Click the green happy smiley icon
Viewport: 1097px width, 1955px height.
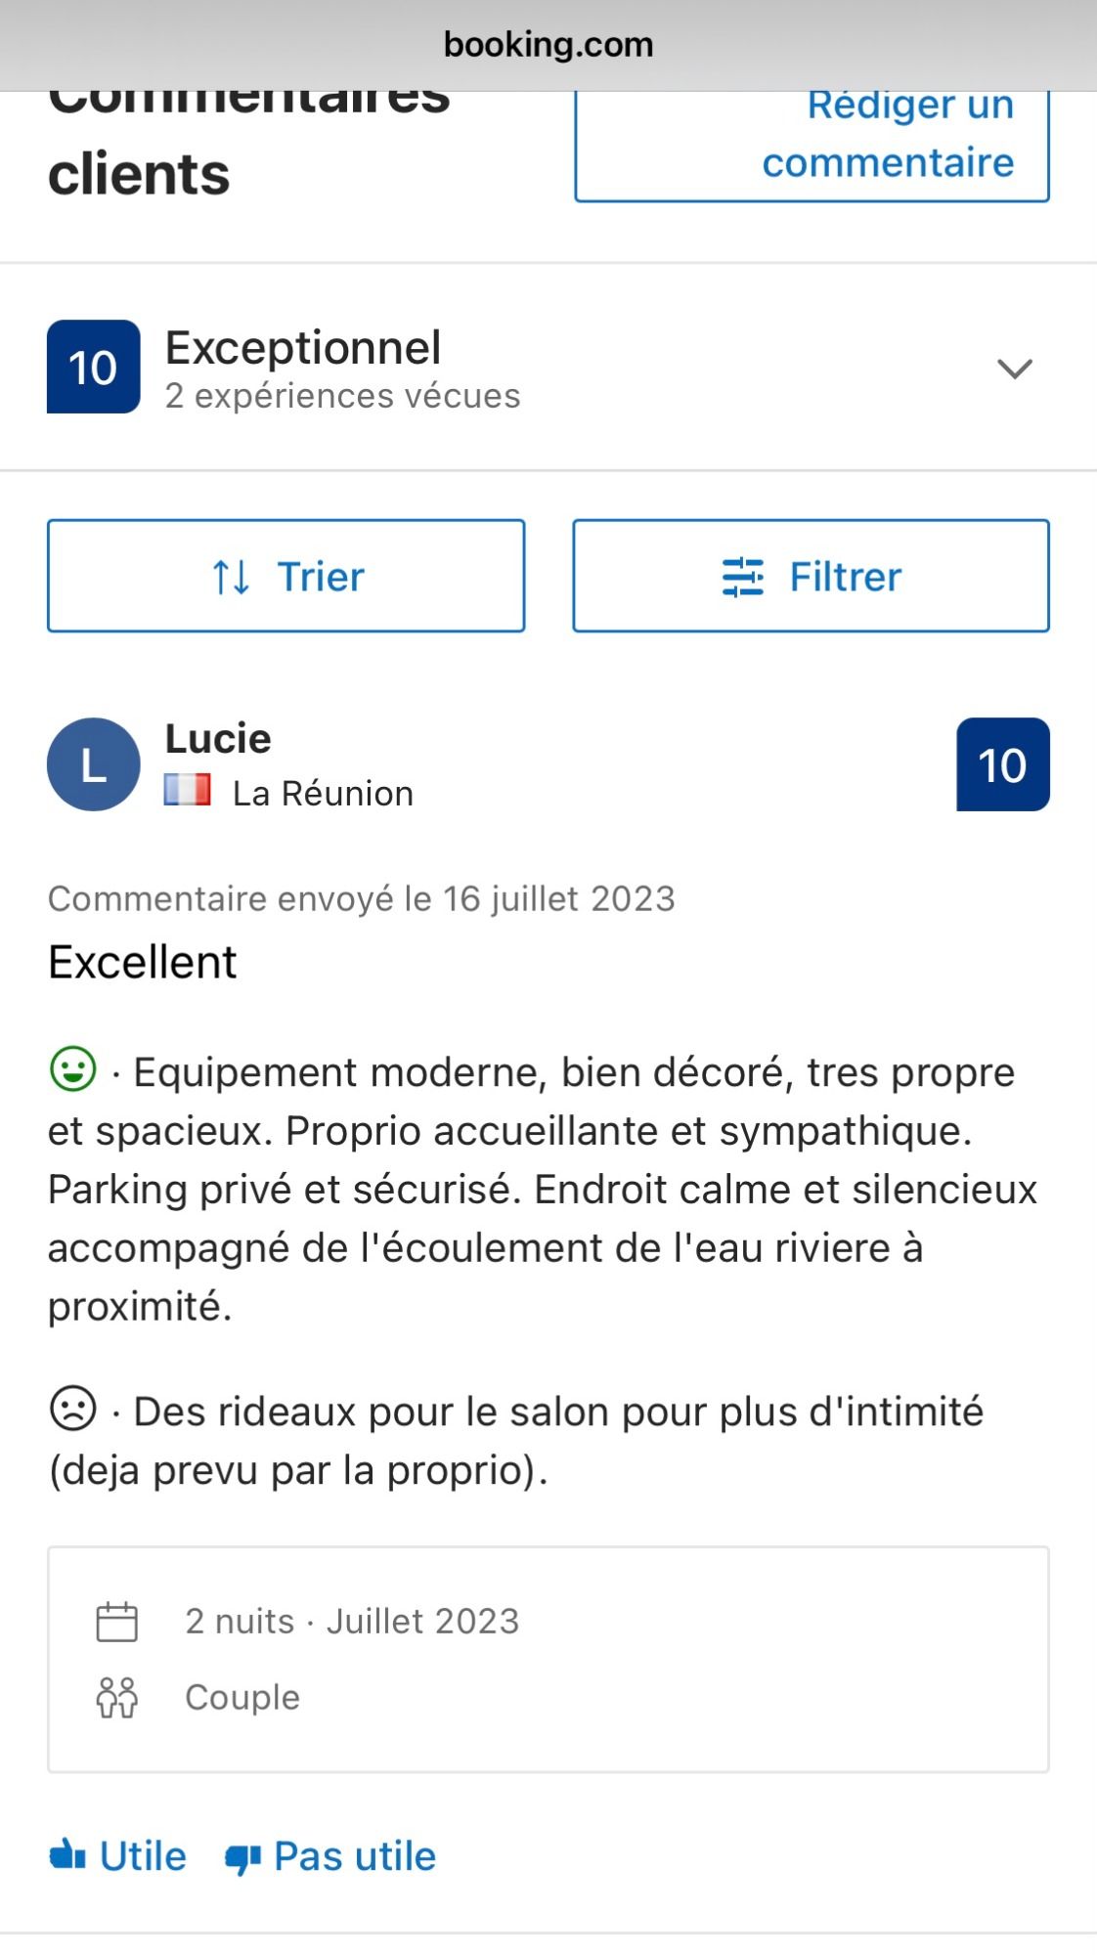pyautogui.click(x=73, y=1068)
